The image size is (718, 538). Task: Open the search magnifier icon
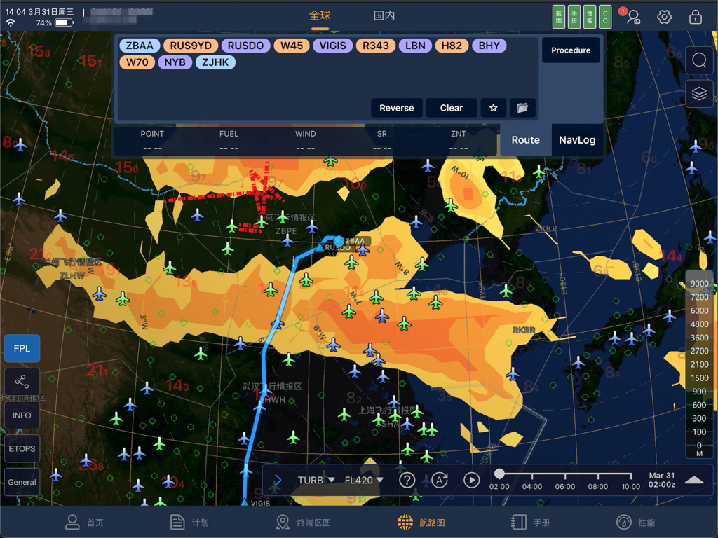click(x=699, y=60)
